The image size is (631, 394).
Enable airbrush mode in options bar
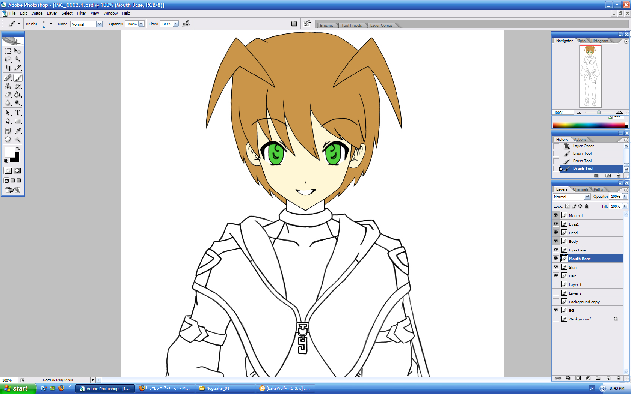click(x=186, y=24)
